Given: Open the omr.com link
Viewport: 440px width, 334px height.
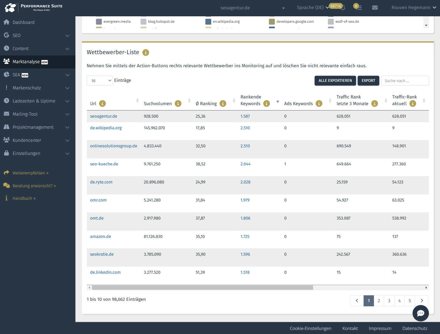Looking at the screenshot, I should coord(98,200).
